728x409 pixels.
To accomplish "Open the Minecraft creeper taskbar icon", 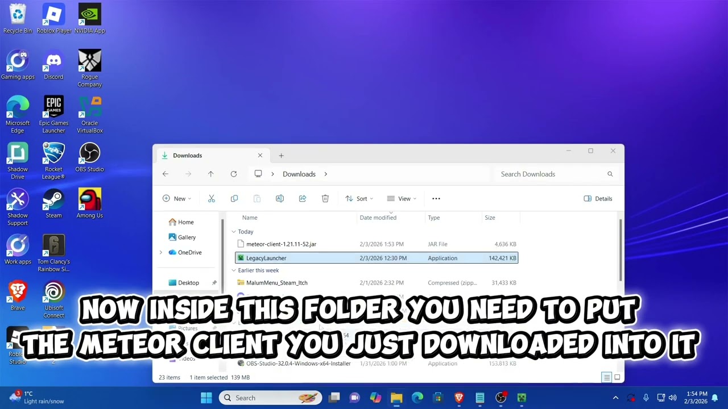I will point(522,398).
